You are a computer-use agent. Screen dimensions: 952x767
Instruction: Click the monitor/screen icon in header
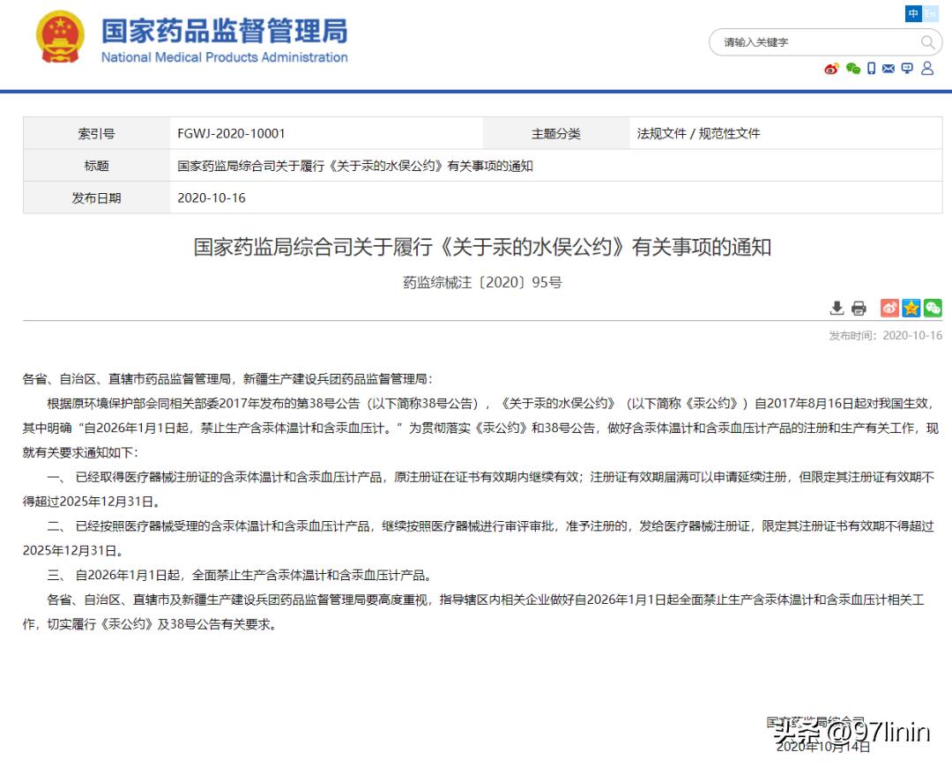click(907, 67)
